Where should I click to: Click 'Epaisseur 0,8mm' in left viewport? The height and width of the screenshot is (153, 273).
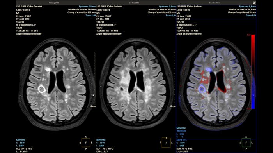point(87,7)
